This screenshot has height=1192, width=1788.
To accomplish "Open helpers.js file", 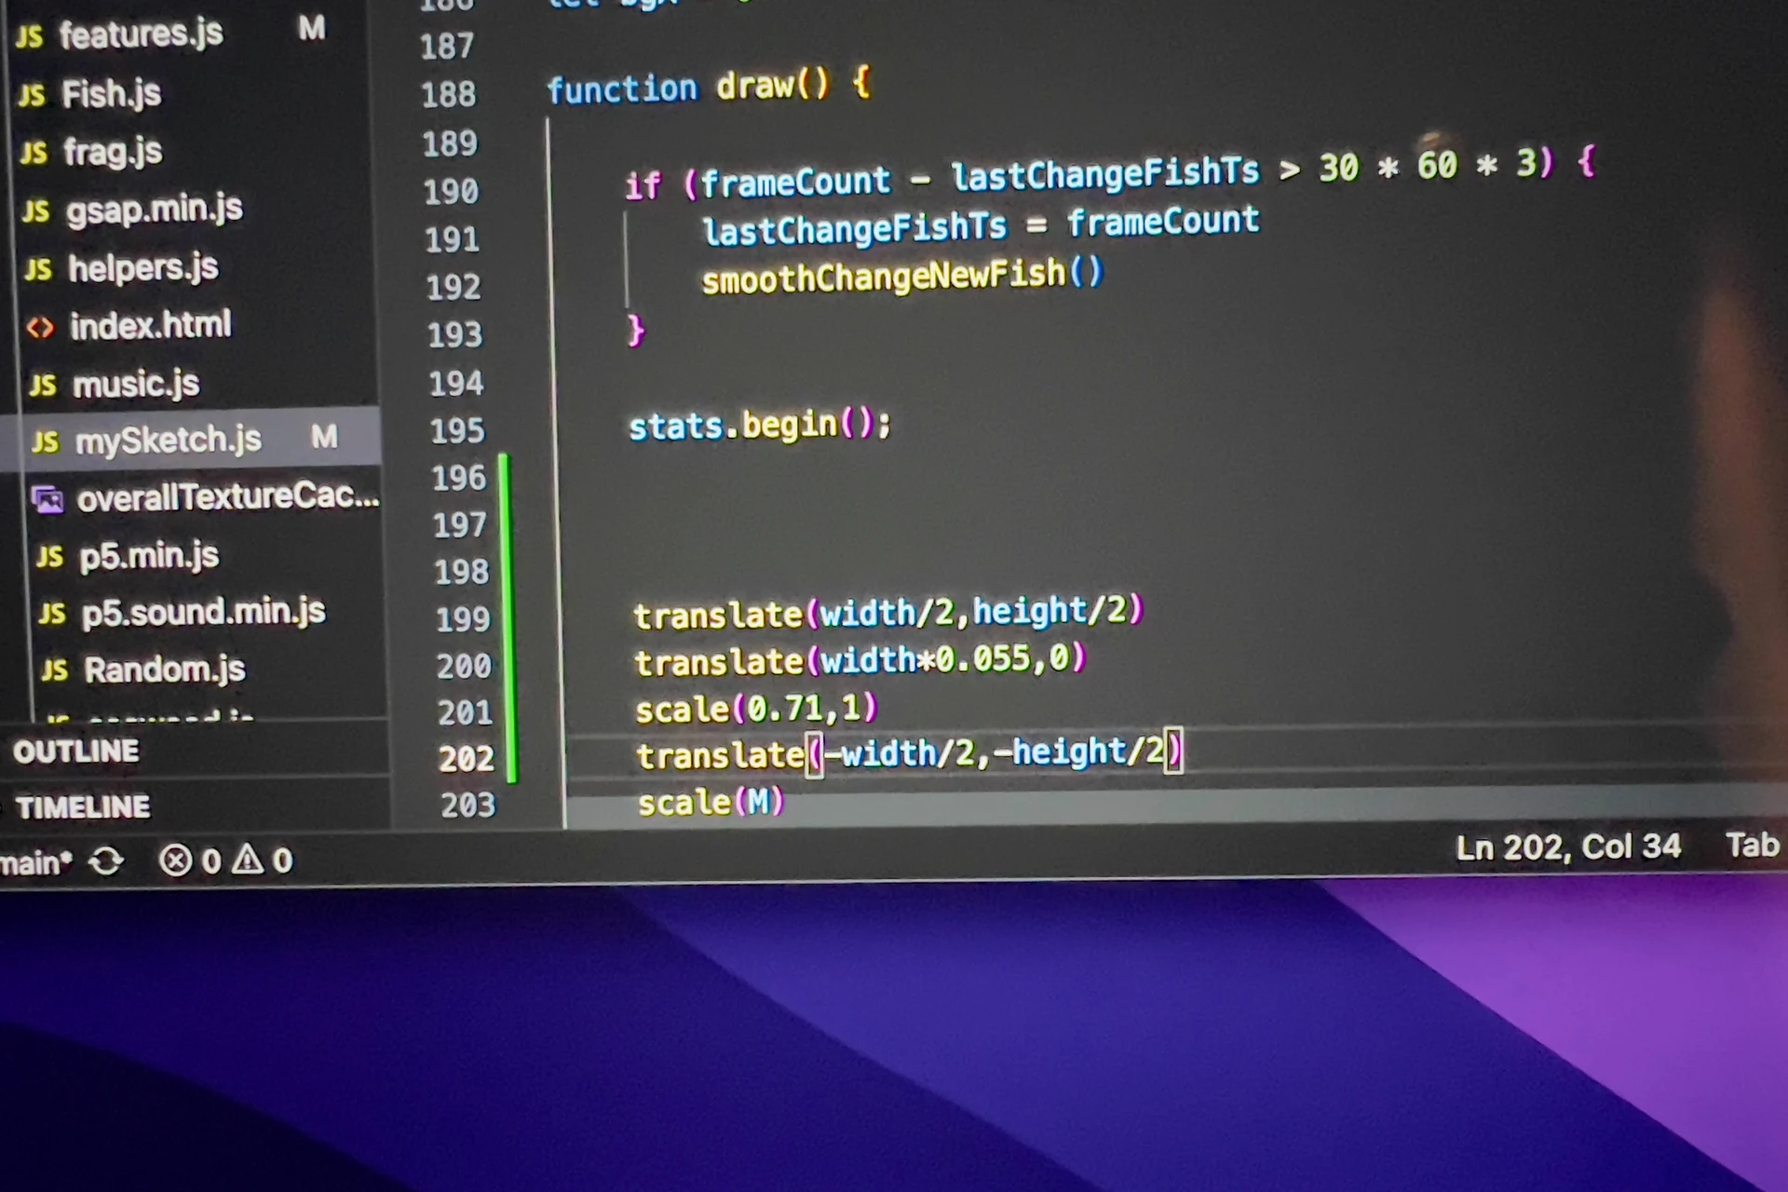I will click(142, 268).
